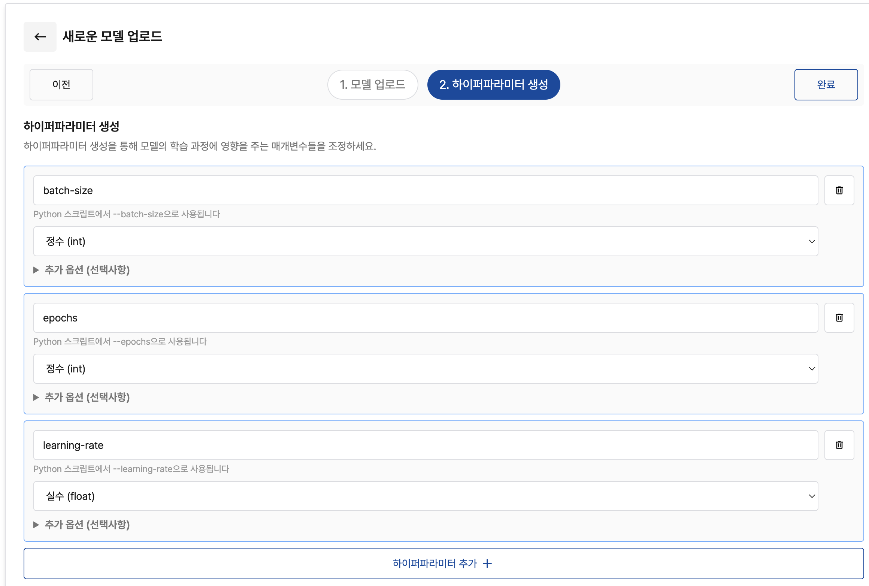This screenshot has height=586, width=869.
Task: Focus the epochs name input field
Action: [x=426, y=318]
